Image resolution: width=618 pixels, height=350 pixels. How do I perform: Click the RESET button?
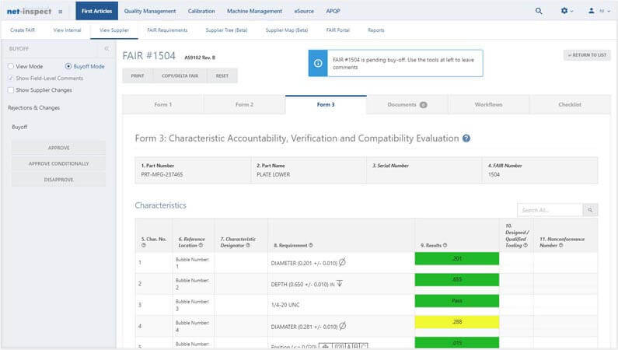pyautogui.click(x=222, y=75)
